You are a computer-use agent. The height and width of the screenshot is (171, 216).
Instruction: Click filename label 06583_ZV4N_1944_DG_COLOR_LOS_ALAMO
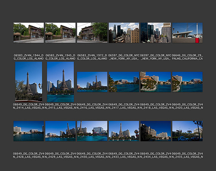[x=29, y=57]
